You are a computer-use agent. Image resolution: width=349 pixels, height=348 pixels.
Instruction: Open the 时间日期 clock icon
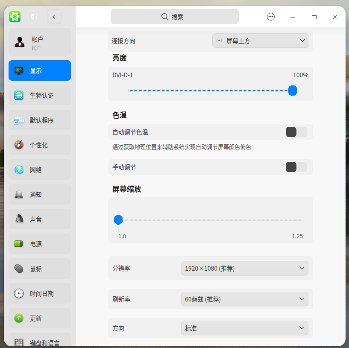19,293
